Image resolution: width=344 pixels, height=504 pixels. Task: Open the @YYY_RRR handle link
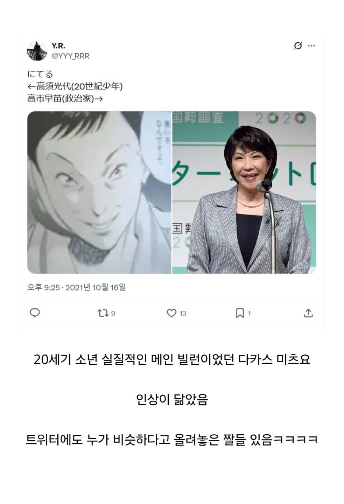click(70, 56)
